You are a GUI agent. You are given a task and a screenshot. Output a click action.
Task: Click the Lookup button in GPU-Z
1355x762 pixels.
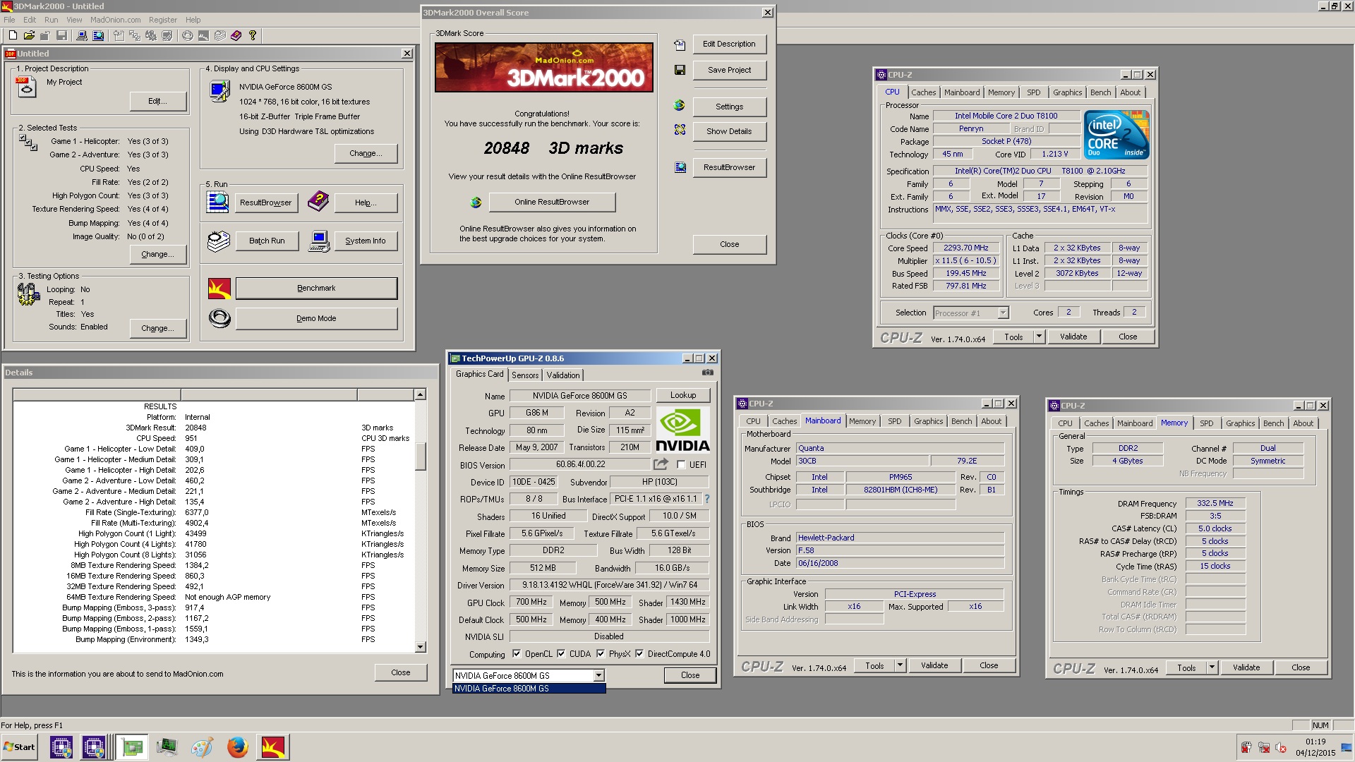click(x=682, y=395)
